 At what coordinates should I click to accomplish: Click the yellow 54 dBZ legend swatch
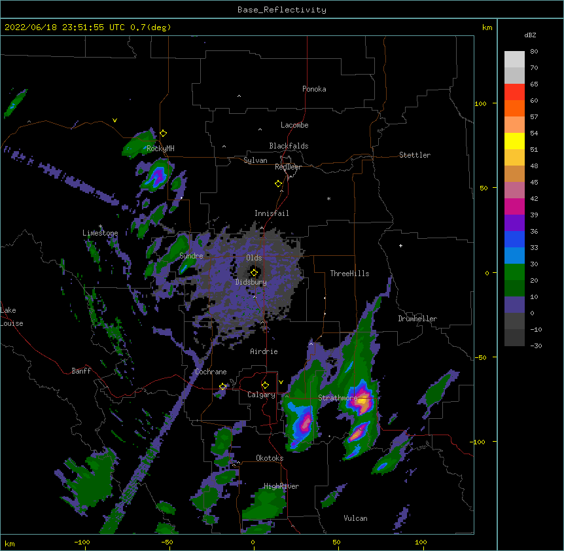(x=514, y=141)
